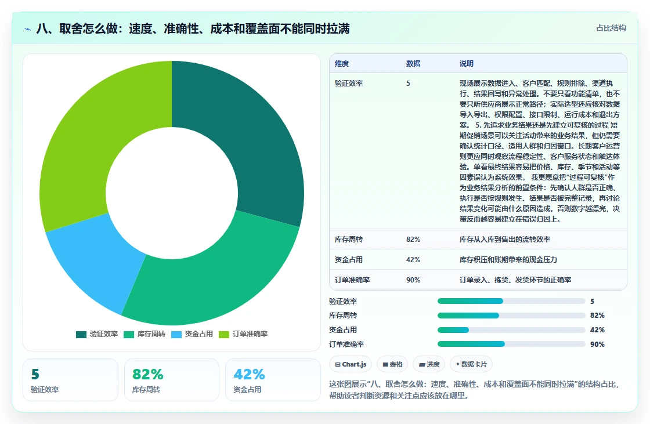This screenshot has height=424, width=650.
Task: Toggle the 库存周转 legend swatch
Action: click(129, 335)
